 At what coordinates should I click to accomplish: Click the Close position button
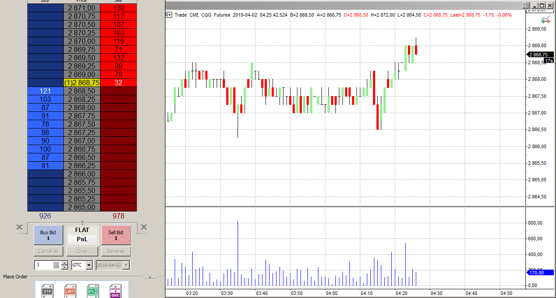tap(82, 251)
